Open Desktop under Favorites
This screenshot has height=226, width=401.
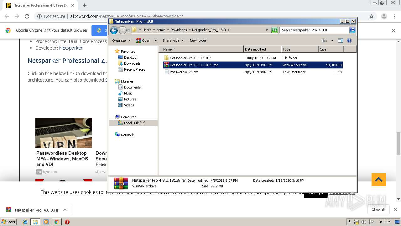coord(130,57)
